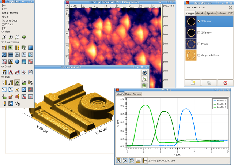Check the second unchecked ZSensor checkbox
This screenshot has height=165, width=234.
point(199,33)
